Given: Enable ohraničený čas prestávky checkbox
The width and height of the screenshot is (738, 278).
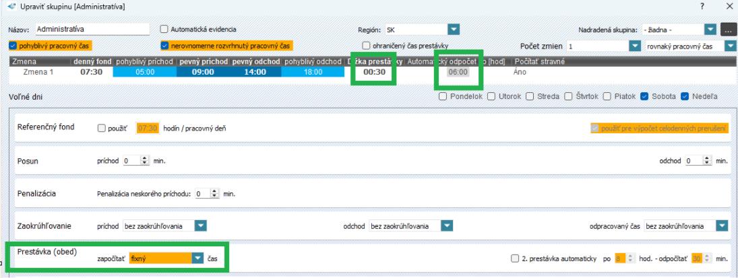Looking at the screenshot, I should coord(367,46).
